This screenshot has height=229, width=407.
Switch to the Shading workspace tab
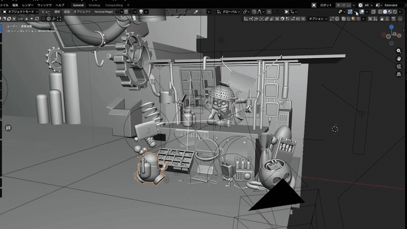(x=94, y=5)
